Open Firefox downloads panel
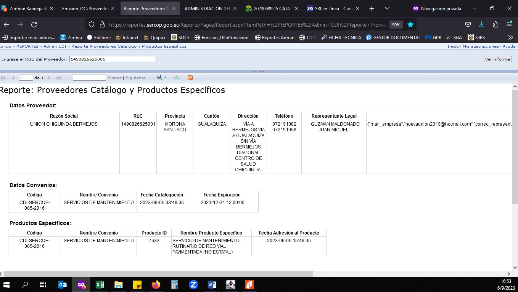 pos(482,24)
